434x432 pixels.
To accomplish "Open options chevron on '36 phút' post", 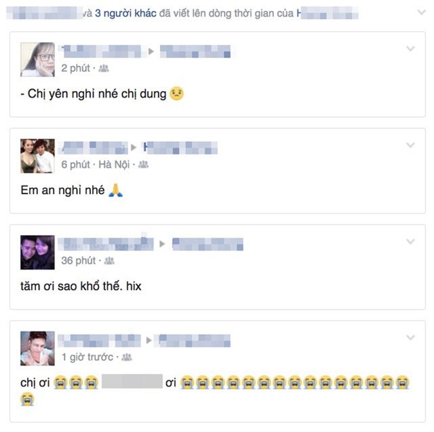I will point(410,242).
